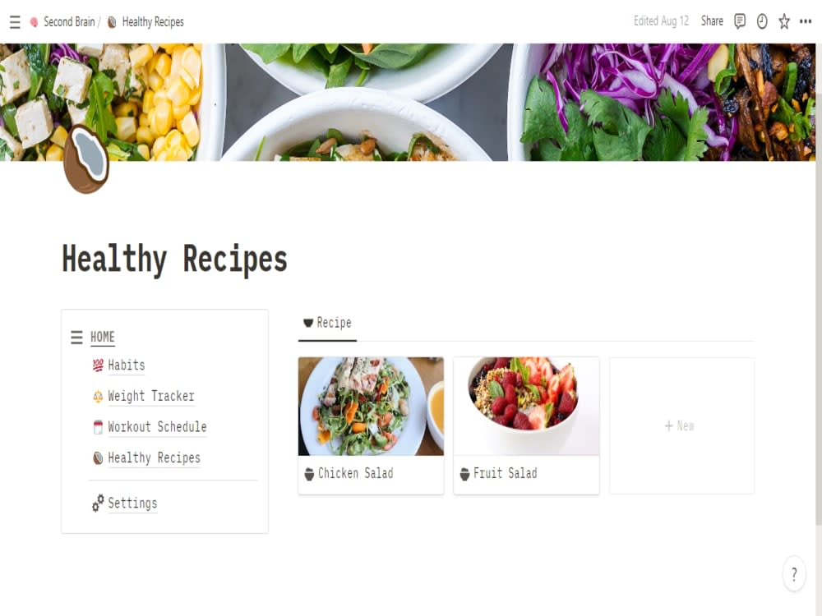Add a new recipe card
Image resolution: width=822 pixels, height=616 pixels.
pyautogui.click(x=681, y=425)
